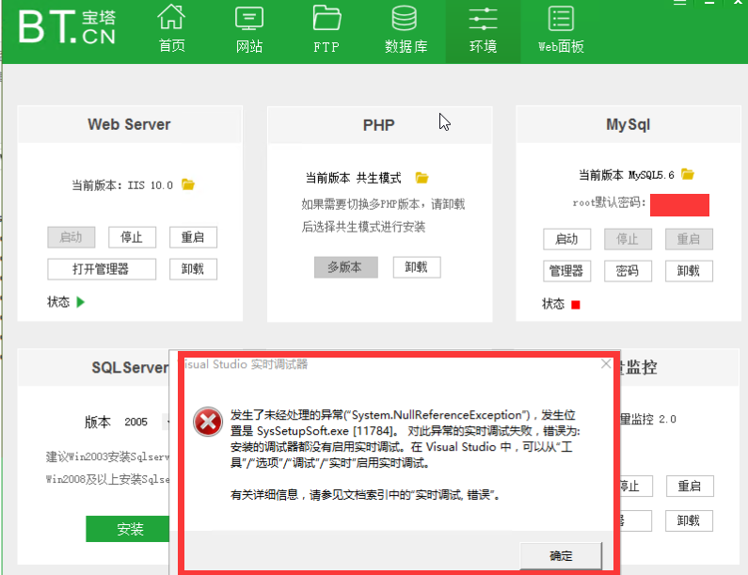Click Web Server green running status icon
This screenshot has height=575, width=748.
pyautogui.click(x=81, y=301)
